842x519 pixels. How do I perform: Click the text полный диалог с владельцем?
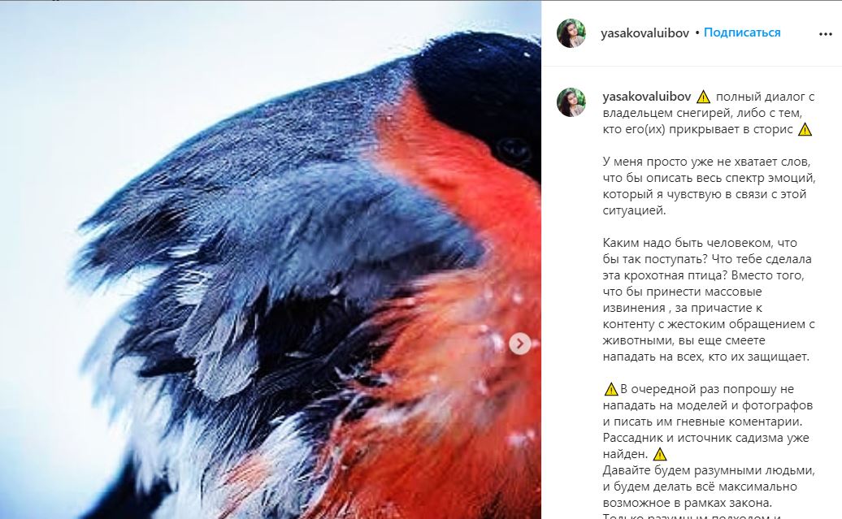point(709,106)
